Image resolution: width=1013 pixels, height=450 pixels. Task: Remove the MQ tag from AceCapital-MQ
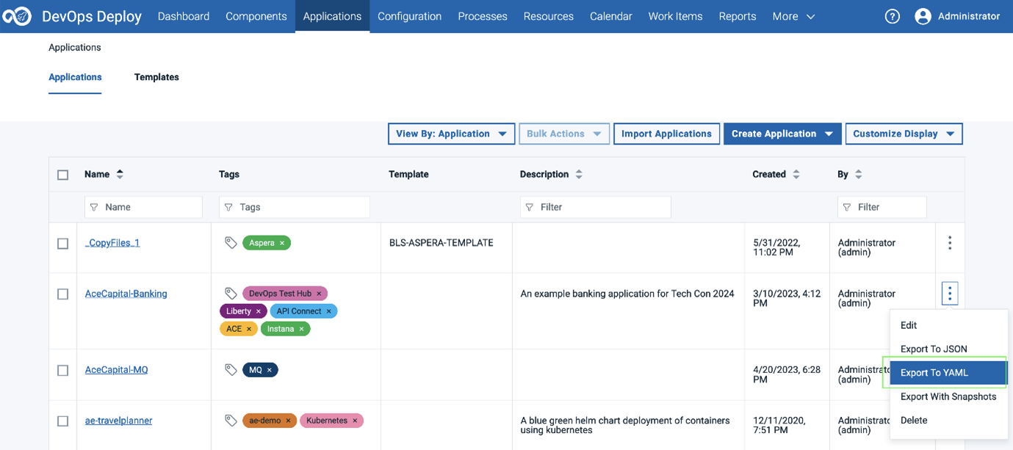point(270,369)
